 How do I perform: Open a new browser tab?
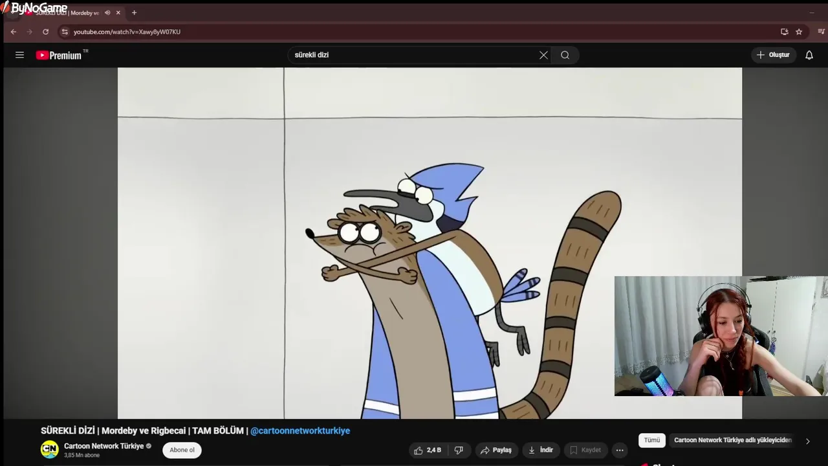pyautogui.click(x=134, y=13)
